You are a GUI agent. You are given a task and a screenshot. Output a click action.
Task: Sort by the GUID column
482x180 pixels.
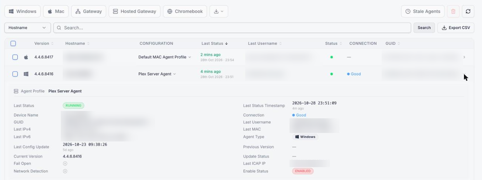pos(393,43)
